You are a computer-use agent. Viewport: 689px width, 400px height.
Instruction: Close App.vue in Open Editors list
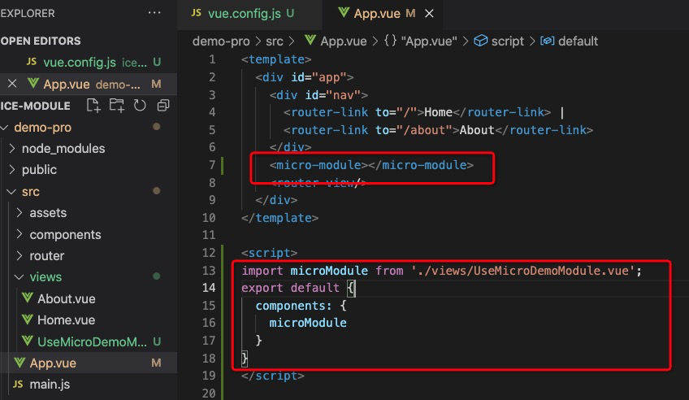point(12,84)
